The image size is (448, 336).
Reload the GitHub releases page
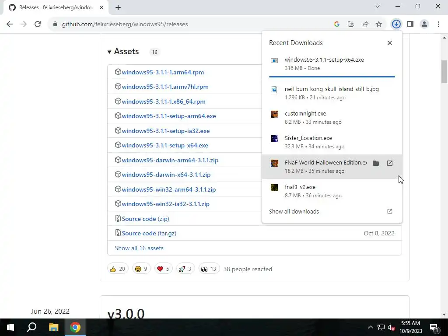coord(38,24)
